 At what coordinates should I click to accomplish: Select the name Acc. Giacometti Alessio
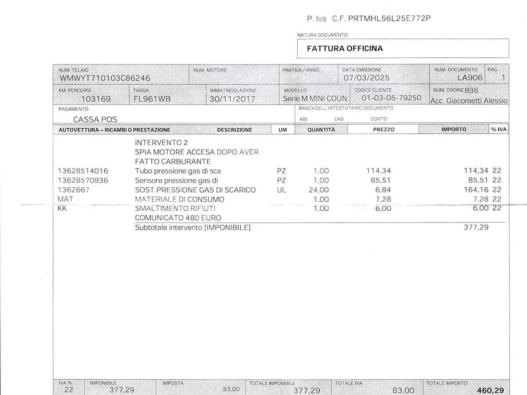[x=469, y=101]
